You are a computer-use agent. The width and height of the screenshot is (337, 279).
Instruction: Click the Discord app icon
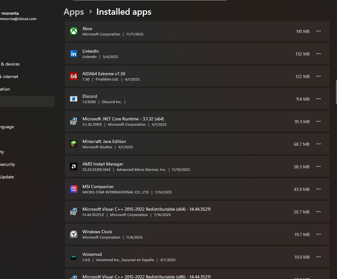74,99
